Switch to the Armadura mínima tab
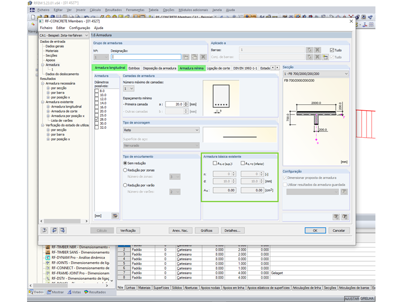The width and height of the screenshot is (403, 302). (191, 68)
